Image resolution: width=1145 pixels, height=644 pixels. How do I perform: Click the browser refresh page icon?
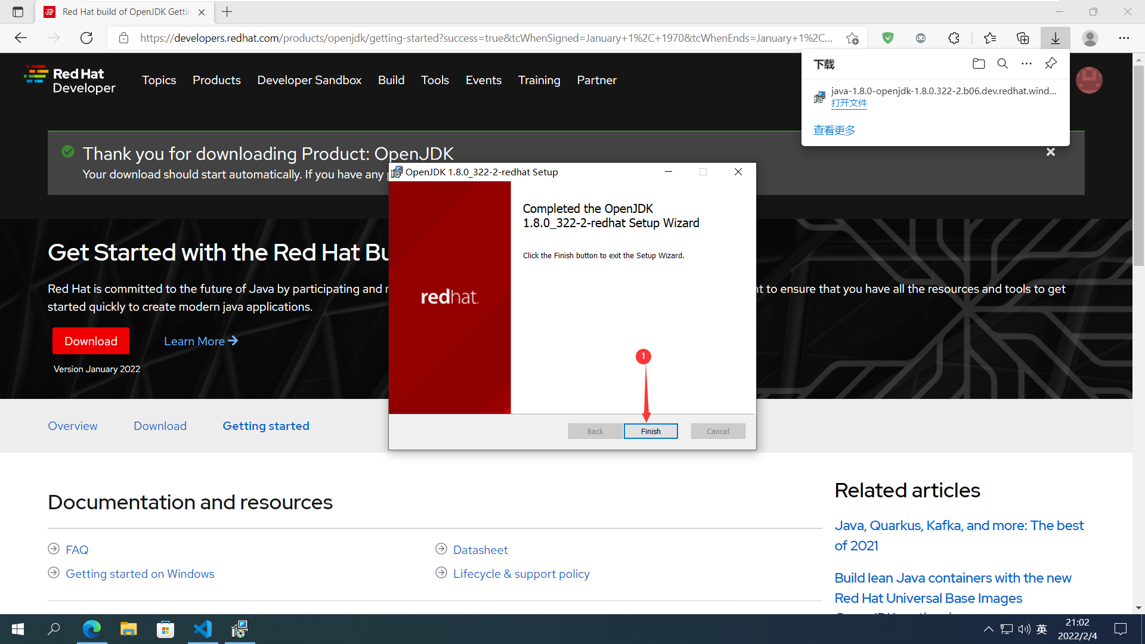(87, 36)
